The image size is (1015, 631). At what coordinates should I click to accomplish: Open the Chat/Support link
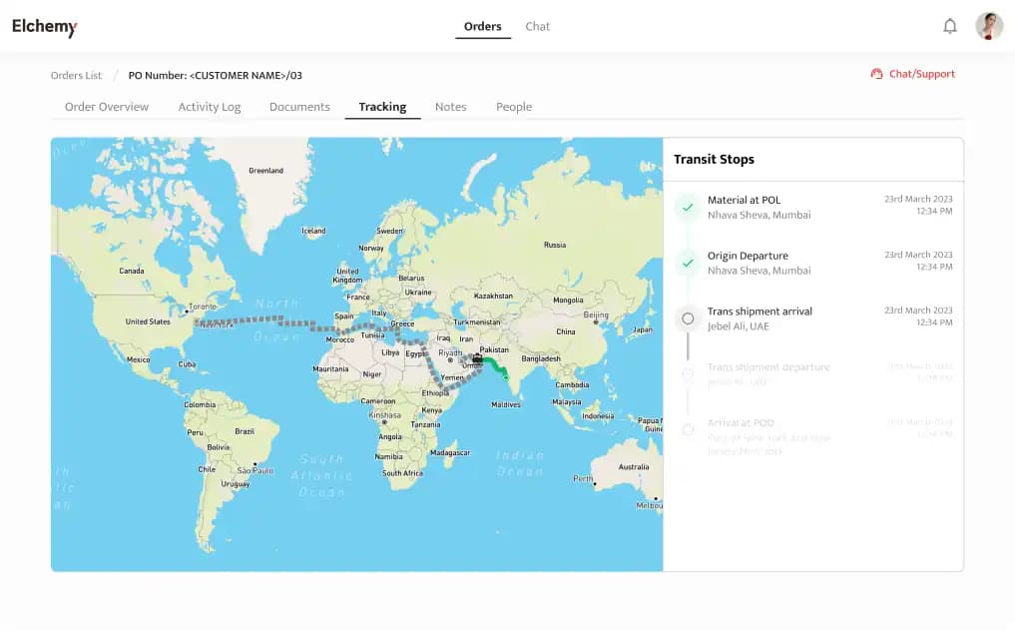click(921, 74)
